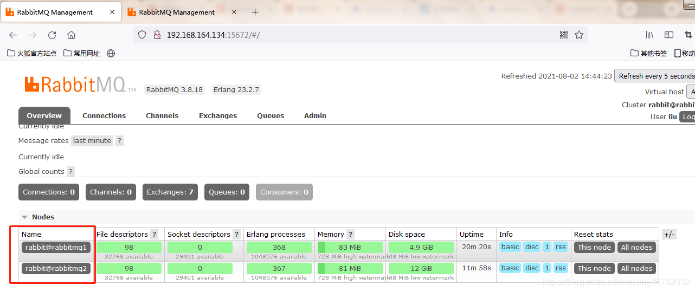
Task: Click the crop screenshot icon
Action: [688, 35]
